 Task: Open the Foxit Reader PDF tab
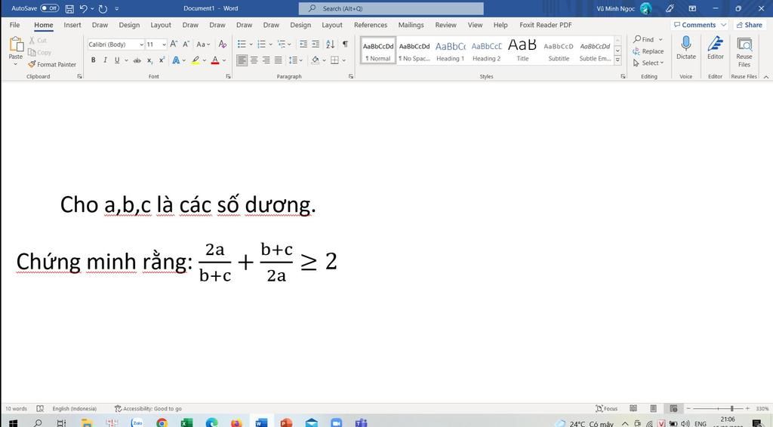(x=546, y=25)
